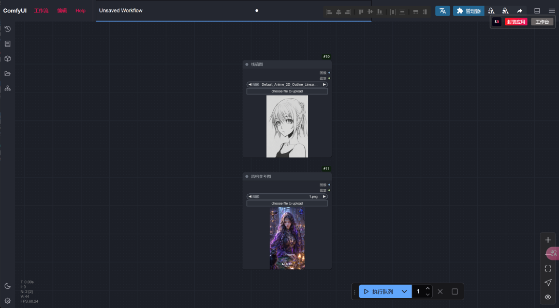Click the cleanup icon right beside 管理器
The image size is (559, 308).
[491, 11]
